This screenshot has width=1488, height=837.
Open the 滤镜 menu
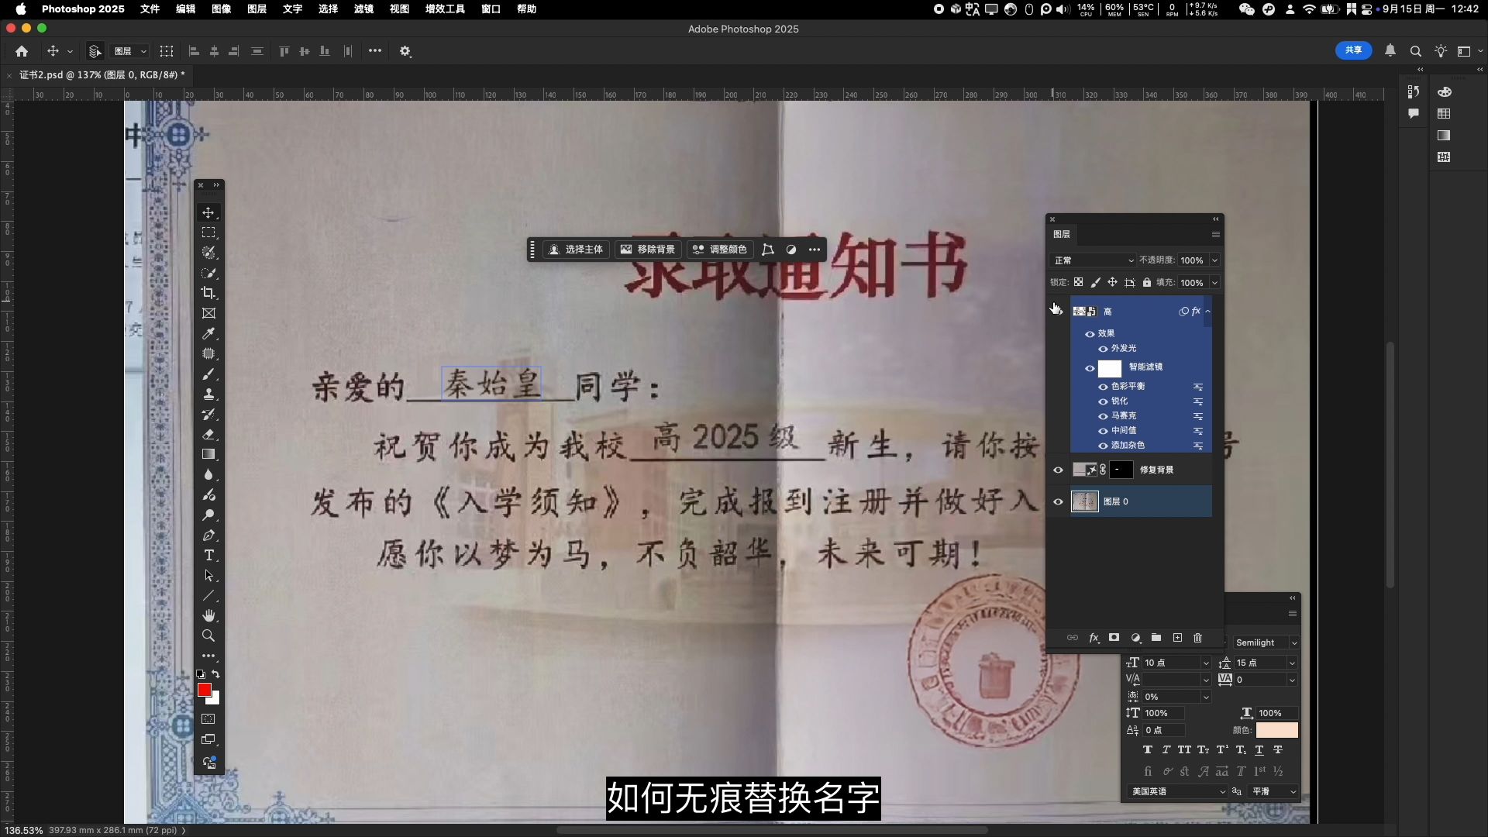pyautogui.click(x=363, y=9)
